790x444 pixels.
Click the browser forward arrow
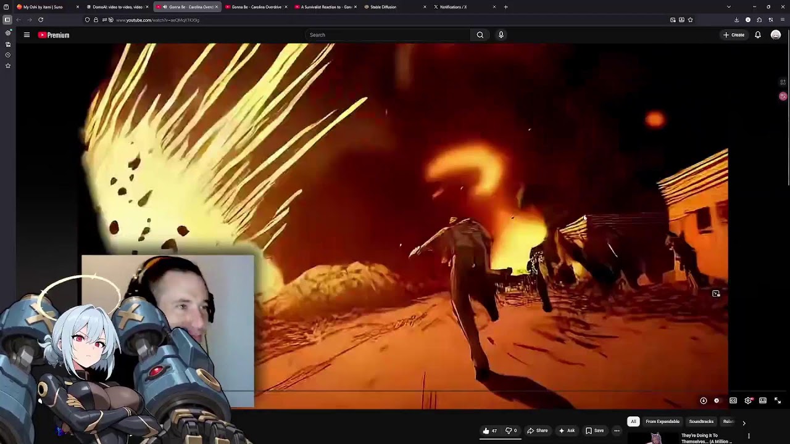(x=29, y=20)
